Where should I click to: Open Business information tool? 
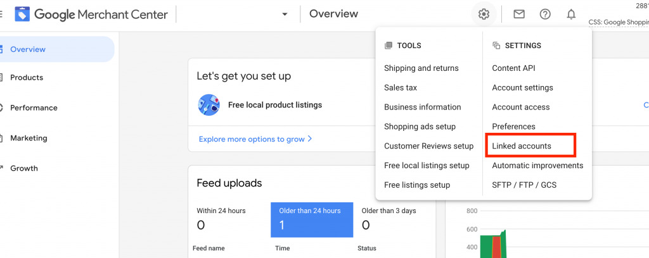click(423, 107)
